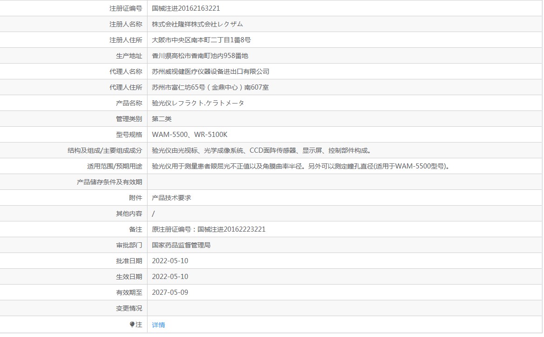Click model specification WAM-5500、WR-5100K
The height and width of the screenshot is (337, 544).
(189, 135)
